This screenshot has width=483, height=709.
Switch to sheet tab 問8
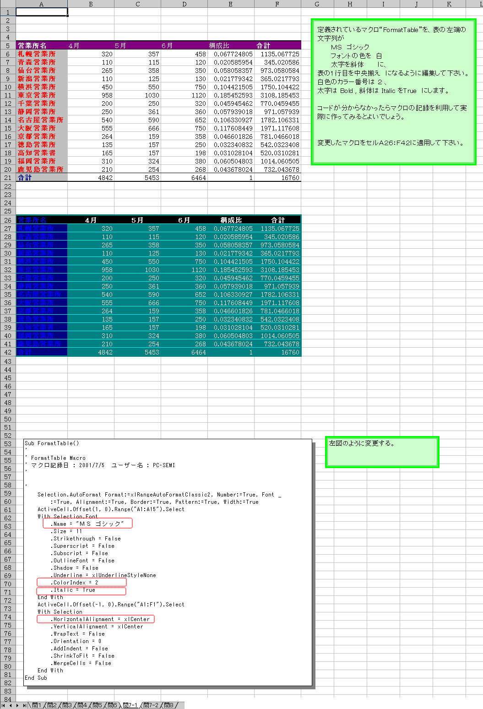pos(168,705)
